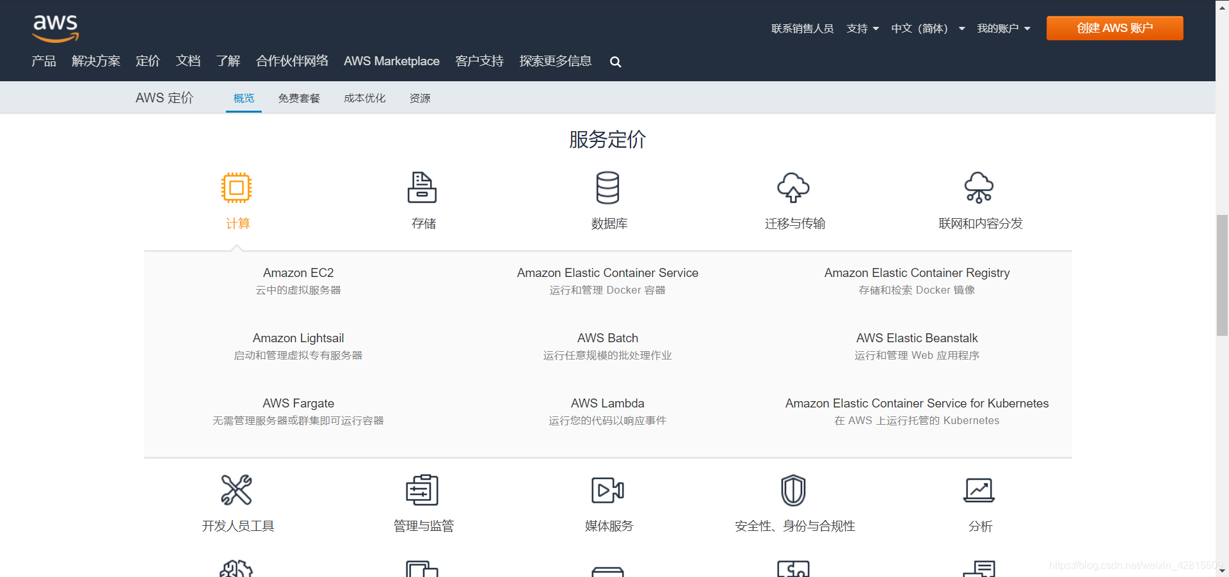Image resolution: width=1229 pixels, height=577 pixels.
Task: Click the 分析 category label
Action: tap(981, 526)
